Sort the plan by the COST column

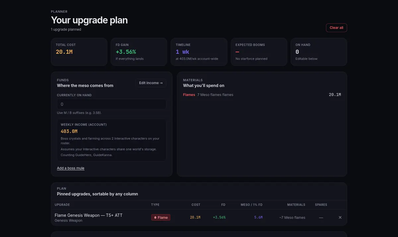196,205
